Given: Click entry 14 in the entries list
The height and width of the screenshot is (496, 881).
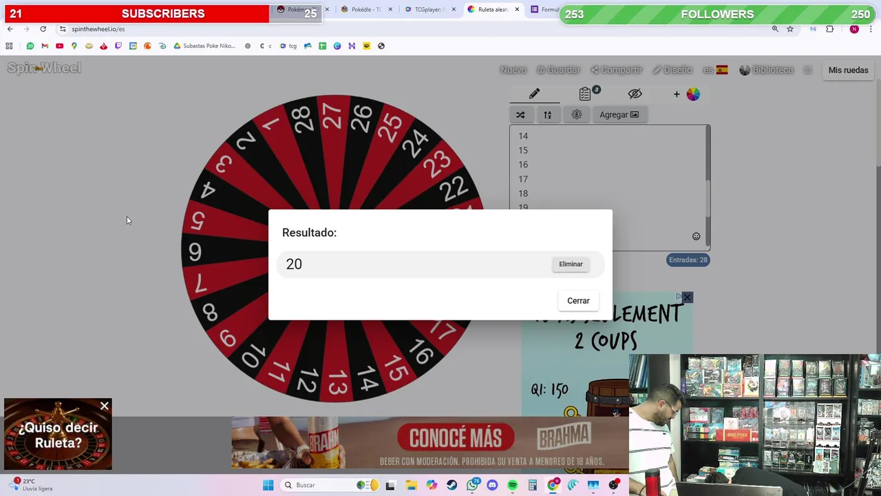Looking at the screenshot, I should (523, 136).
